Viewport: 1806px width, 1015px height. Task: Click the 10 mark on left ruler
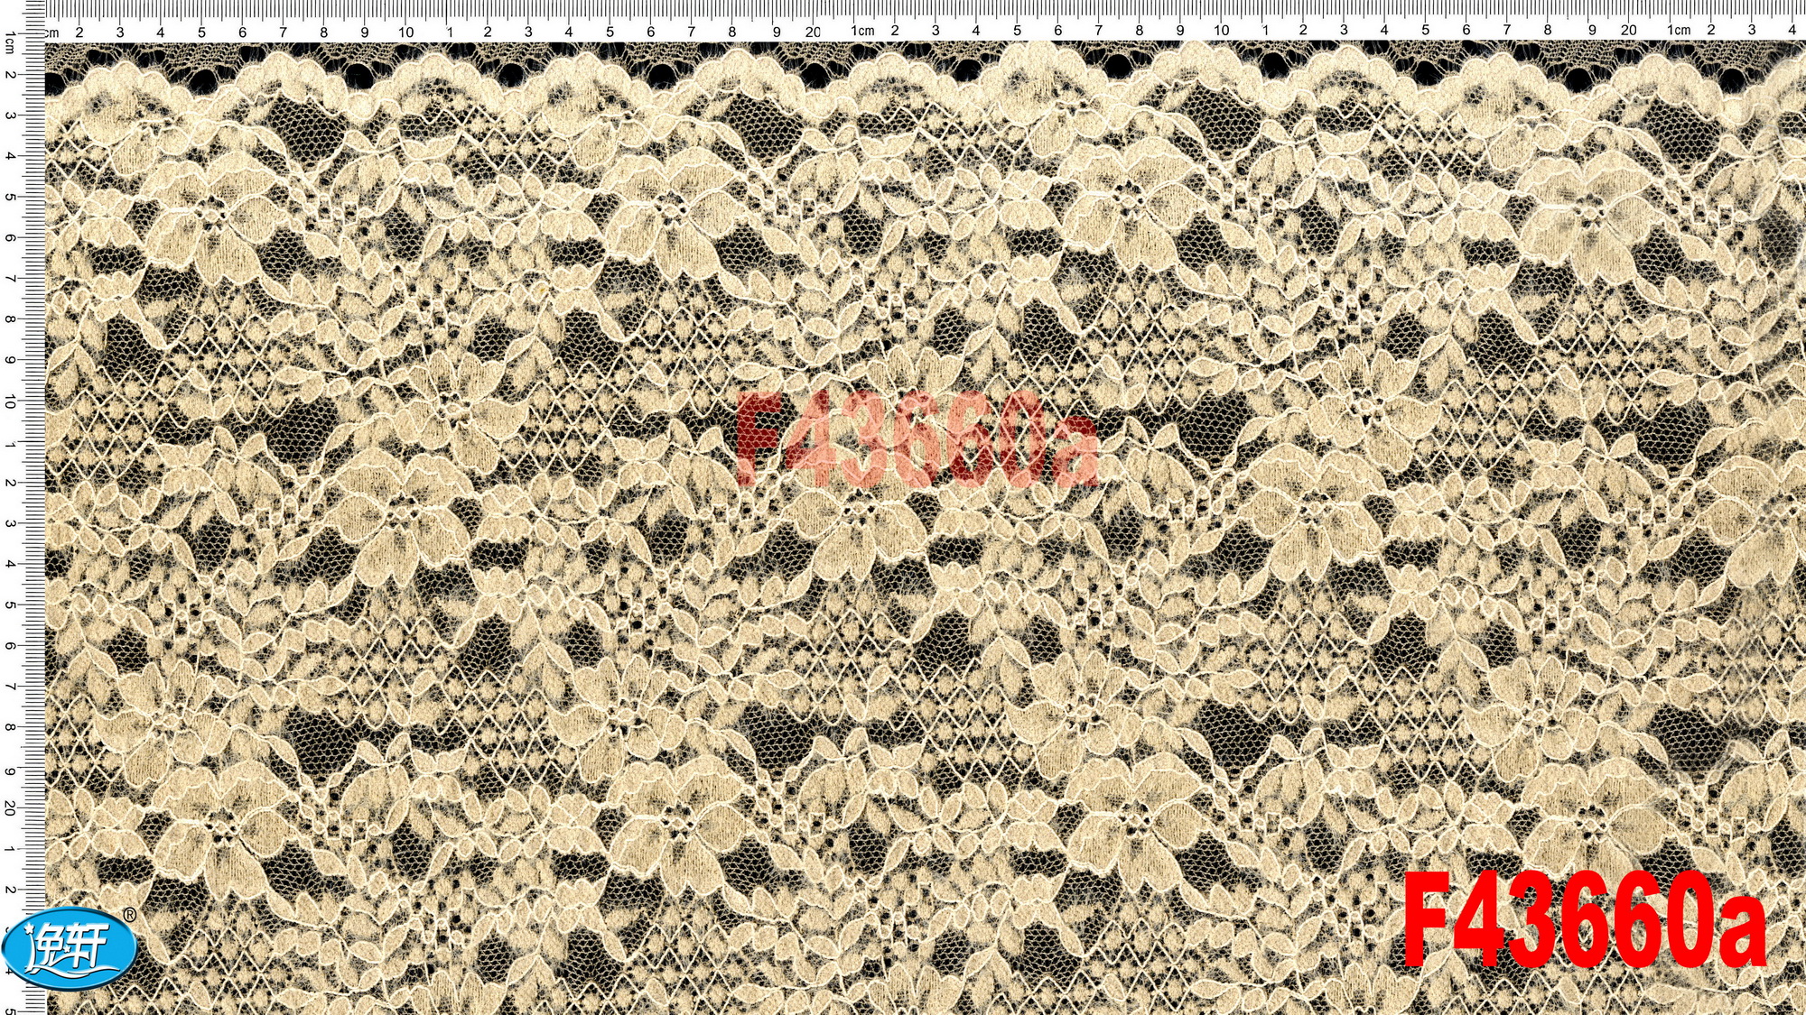[x=10, y=401]
